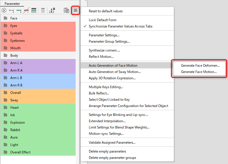Open Parameter Settings dialog
The height and width of the screenshot is (164, 228).
tap(127, 35)
